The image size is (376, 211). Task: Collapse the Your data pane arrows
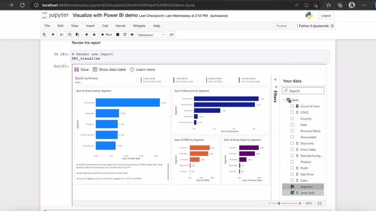pos(276,80)
